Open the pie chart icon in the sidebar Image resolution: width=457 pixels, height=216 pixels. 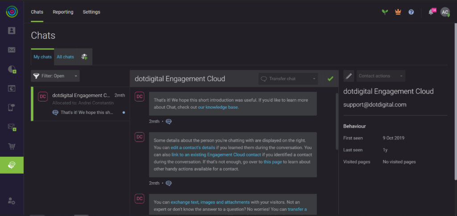point(12,69)
